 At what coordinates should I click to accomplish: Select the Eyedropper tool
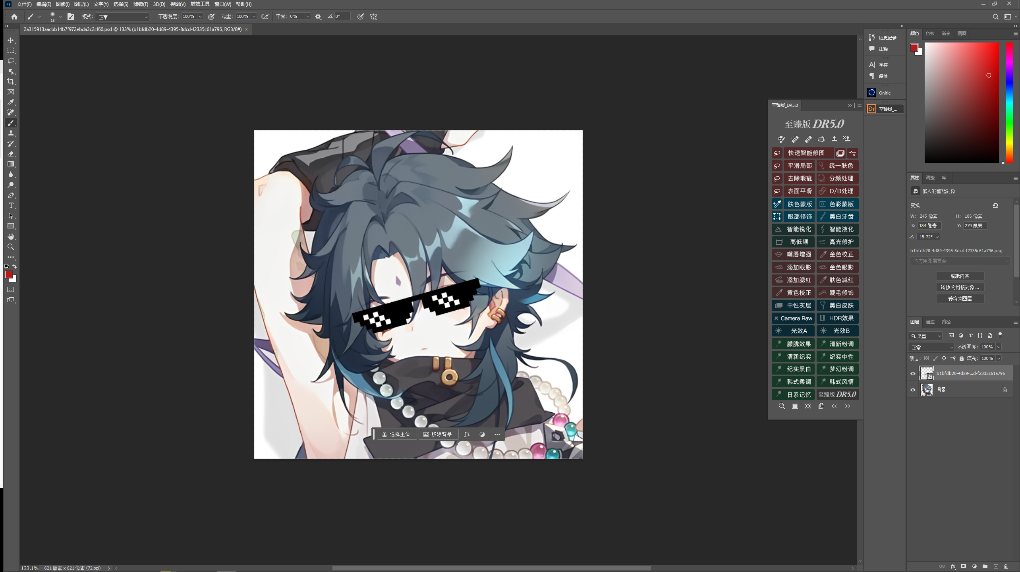tap(11, 102)
